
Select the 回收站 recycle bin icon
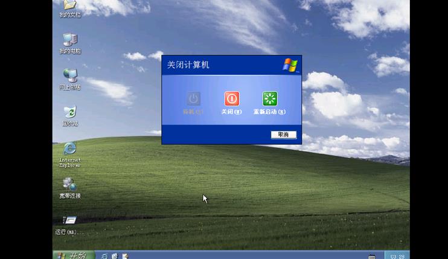pyautogui.click(x=70, y=116)
